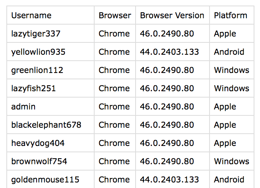Select the lazyfish251 username cell
This screenshot has height=188, width=260.
click(50, 88)
